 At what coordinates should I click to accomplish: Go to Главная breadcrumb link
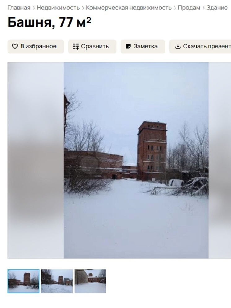pyautogui.click(x=19, y=8)
